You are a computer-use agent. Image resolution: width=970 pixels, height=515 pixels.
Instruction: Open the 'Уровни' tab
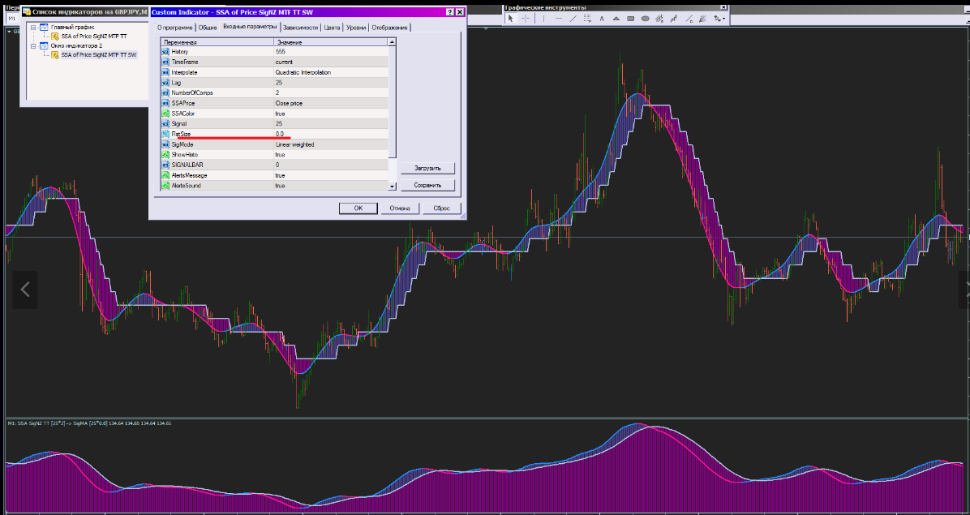[356, 28]
